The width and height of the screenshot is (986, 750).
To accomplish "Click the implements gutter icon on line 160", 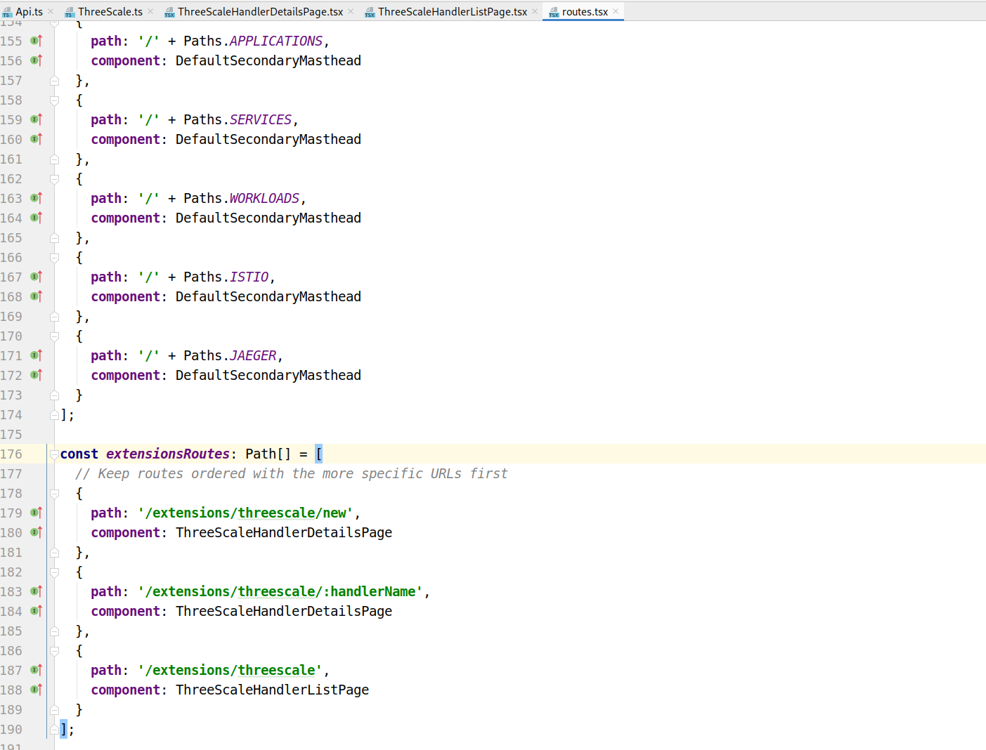I will [37, 139].
